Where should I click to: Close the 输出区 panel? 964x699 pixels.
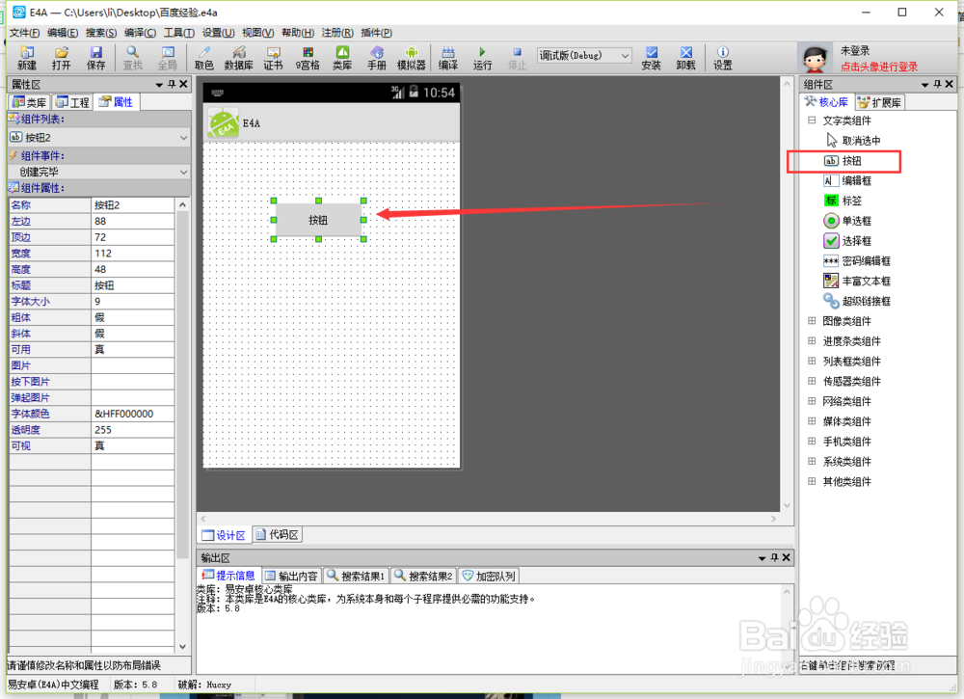[x=786, y=557]
